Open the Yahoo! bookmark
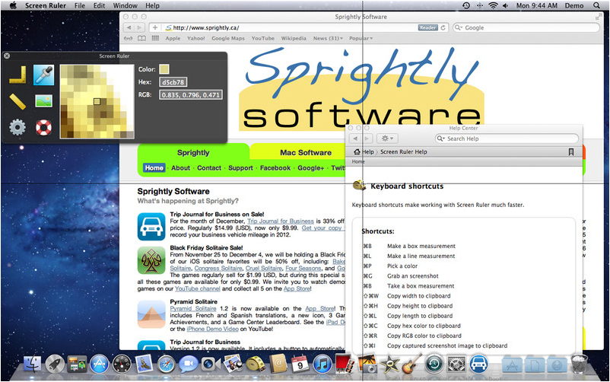The width and height of the screenshot is (610, 382). click(x=196, y=38)
